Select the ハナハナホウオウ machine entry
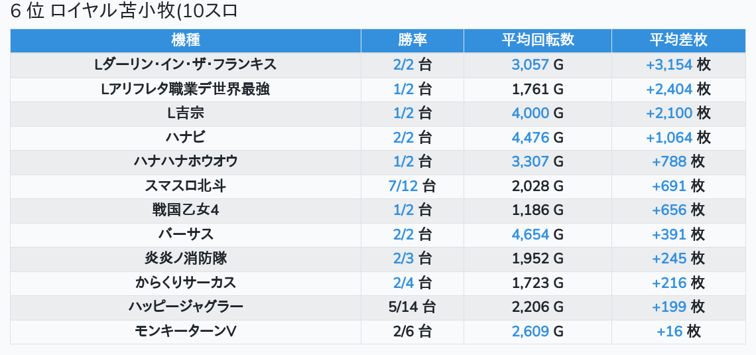 (x=186, y=162)
